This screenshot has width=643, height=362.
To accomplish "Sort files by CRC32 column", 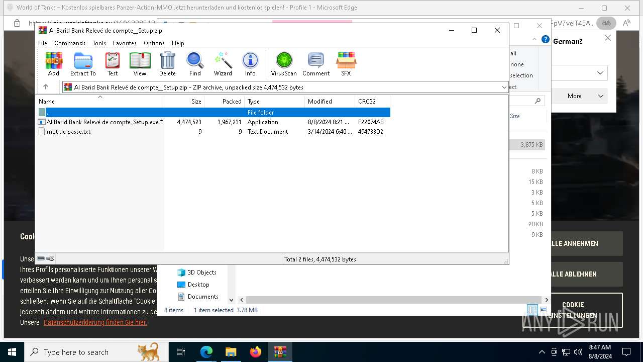I will pos(373,102).
